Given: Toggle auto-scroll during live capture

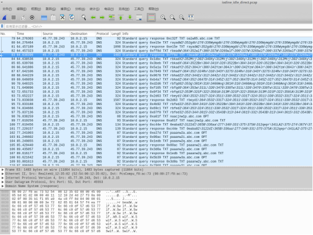Looking at the screenshot, I should [139, 18].
